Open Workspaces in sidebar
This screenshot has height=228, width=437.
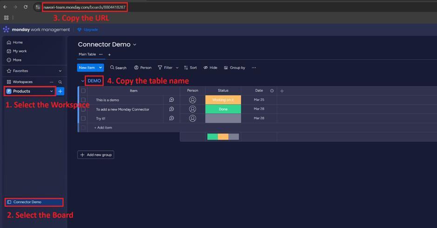click(x=20, y=82)
